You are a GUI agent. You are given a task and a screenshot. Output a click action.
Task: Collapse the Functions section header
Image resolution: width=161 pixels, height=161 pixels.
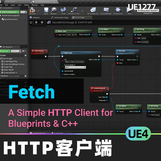pos(4,76)
